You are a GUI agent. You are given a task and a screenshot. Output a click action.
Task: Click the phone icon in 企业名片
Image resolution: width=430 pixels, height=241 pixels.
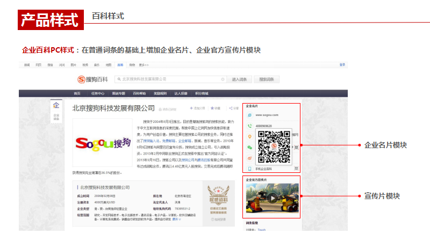pos(249,126)
